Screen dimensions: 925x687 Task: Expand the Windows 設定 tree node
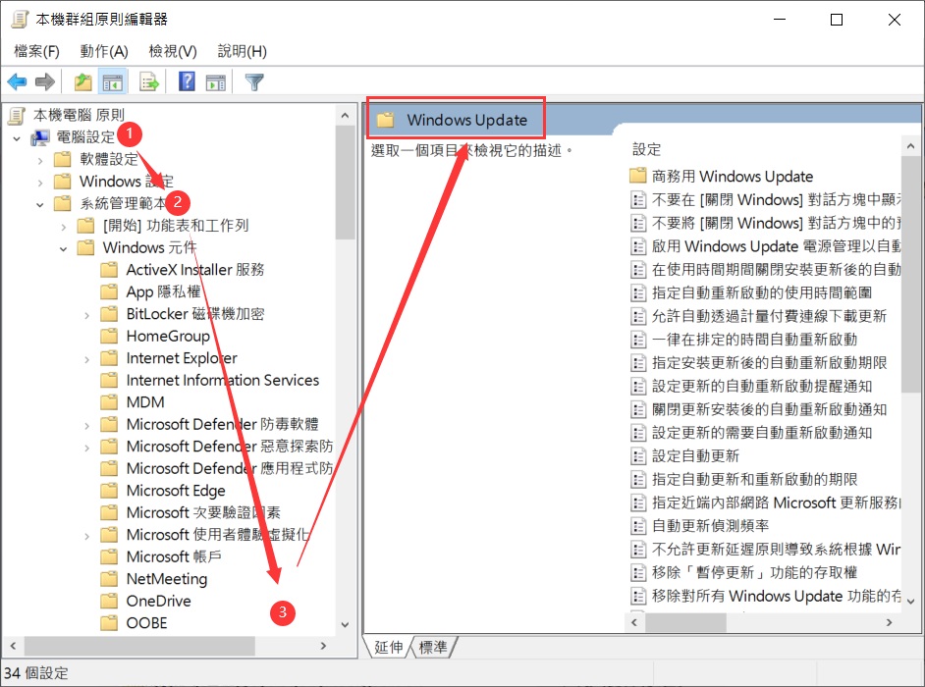(39, 183)
